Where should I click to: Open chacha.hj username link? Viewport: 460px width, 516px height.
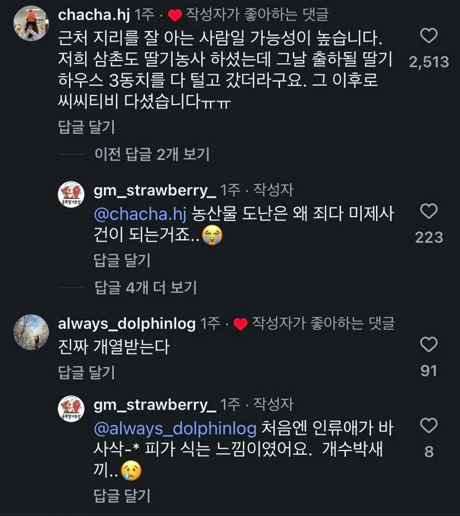[94, 15]
